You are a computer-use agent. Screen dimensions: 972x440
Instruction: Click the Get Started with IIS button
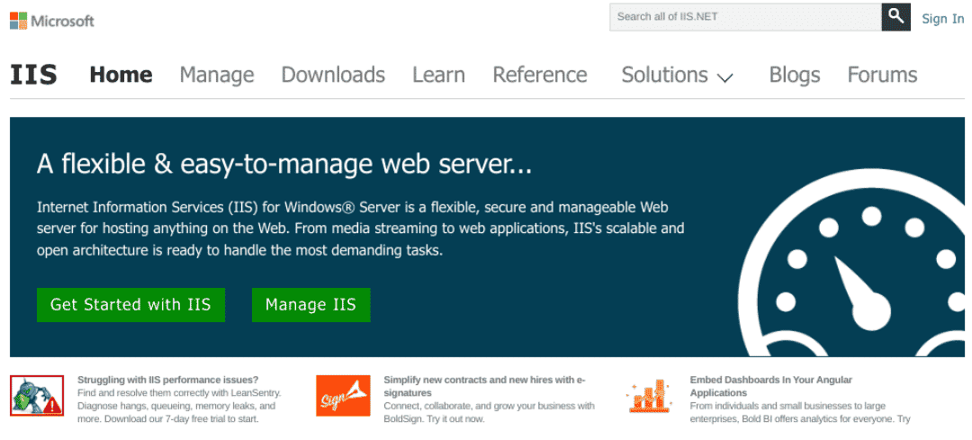click(x=130, y=305)
